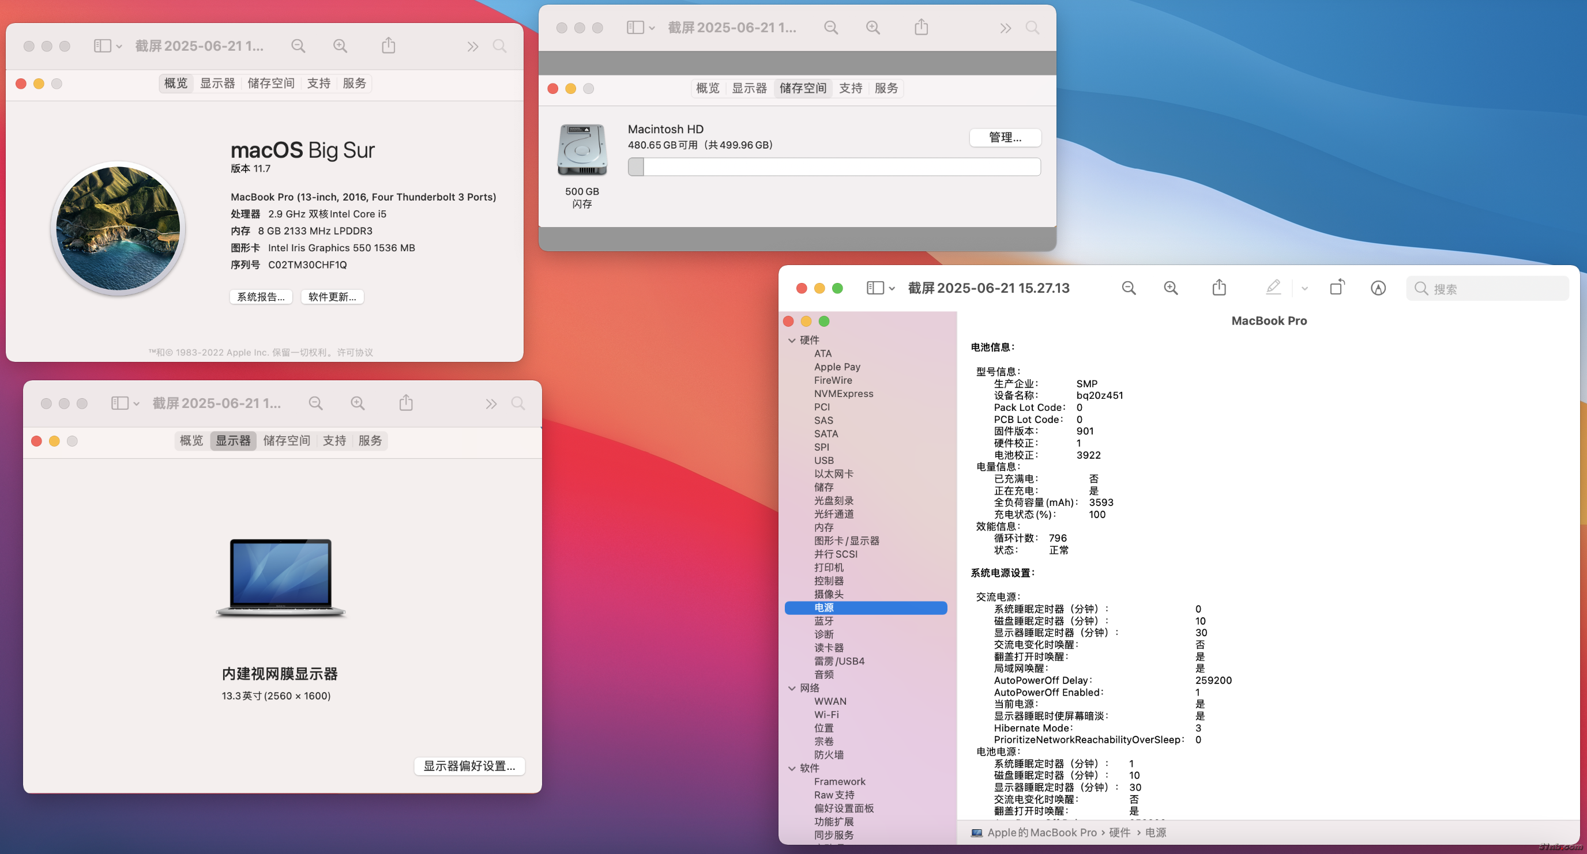
Task: Select USB in the hardware sidebar list
Action: (x=824, y=460)
